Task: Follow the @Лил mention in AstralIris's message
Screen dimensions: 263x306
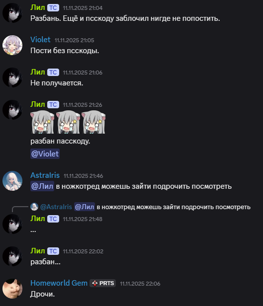Action: (42, 186)
